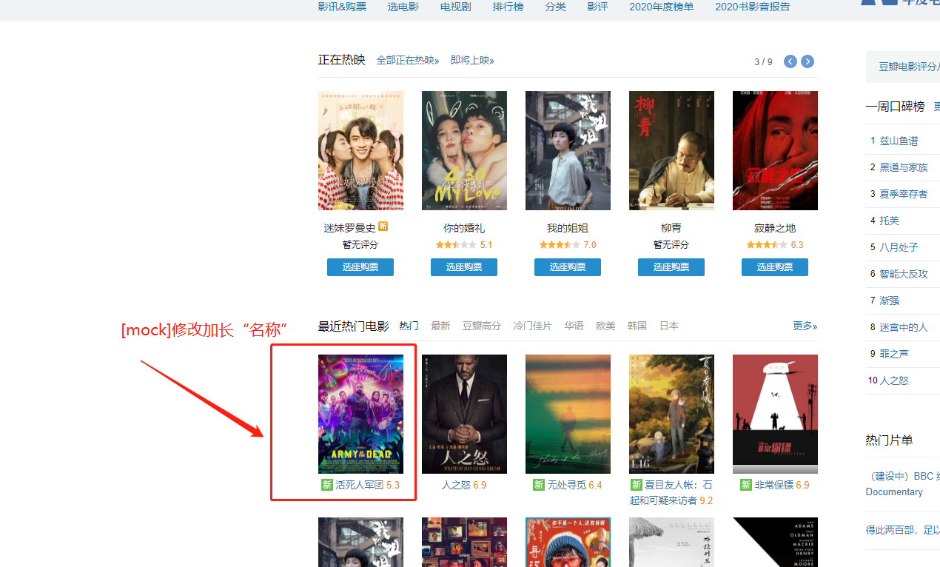
Task: Open 影评 navigation item
Action: coord(597,7)
